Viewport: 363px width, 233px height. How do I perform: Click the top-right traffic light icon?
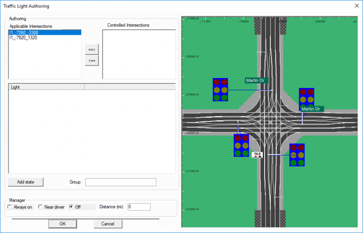click(306, 97)
